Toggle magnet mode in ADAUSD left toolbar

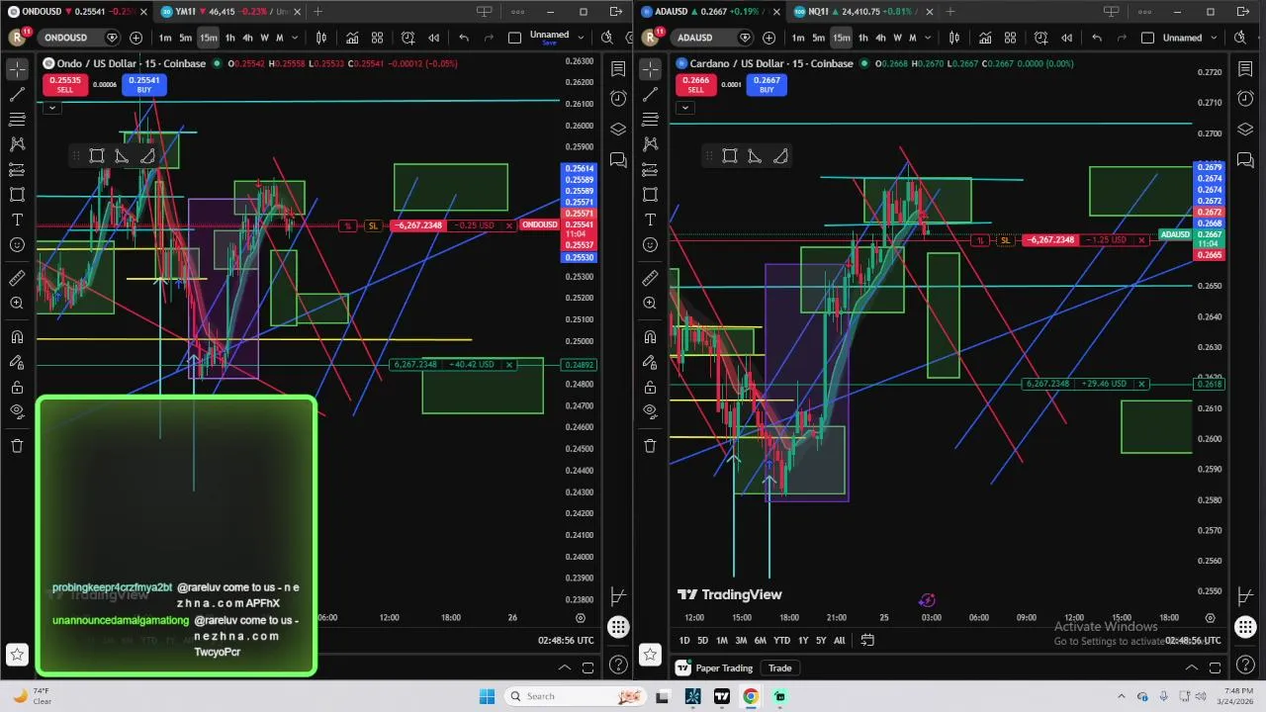pyautogui.click(x=650, y=337)
